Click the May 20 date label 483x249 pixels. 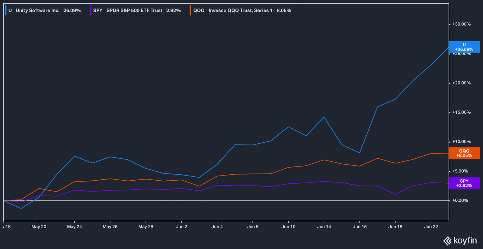pos(39,227)
